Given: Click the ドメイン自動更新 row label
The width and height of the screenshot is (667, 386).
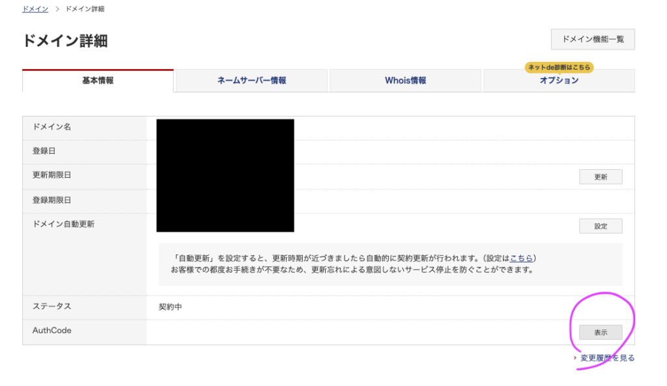Looking at the screenshot, I should [64, 224].
